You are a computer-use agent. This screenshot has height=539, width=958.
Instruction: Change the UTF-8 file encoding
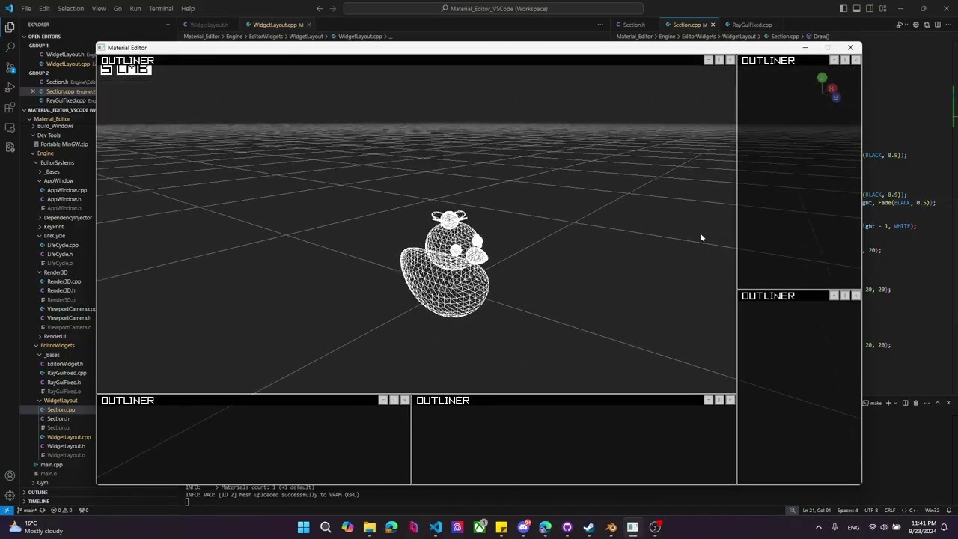click(x=871, y=511)
